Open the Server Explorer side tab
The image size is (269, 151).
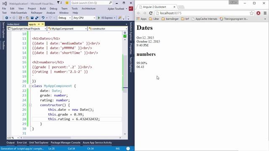click(x=3, y=30)
